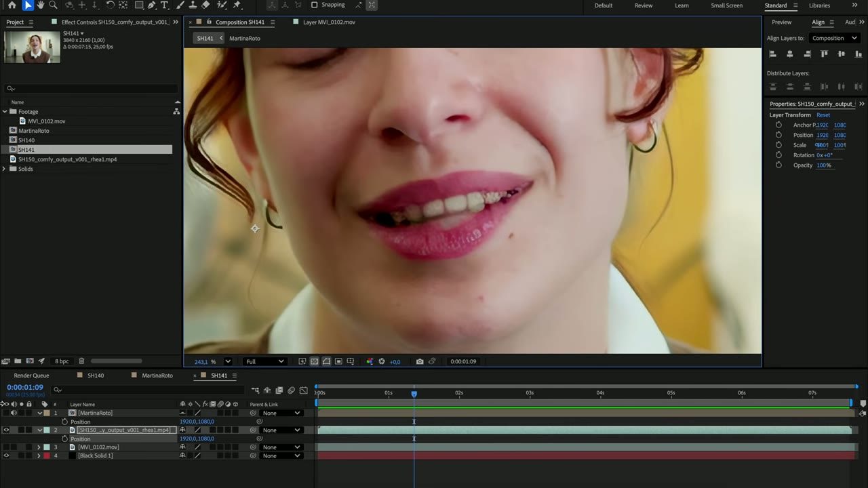Toggle Position stopwatch in Properties panel
The height and width of the screenshot is (488, 868).
click(778, 135)
